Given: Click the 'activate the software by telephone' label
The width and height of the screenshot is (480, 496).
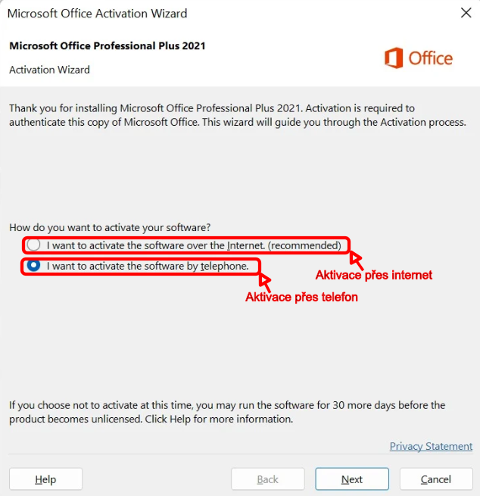Looking at the screenshot, I should click(x=148, y=266).
